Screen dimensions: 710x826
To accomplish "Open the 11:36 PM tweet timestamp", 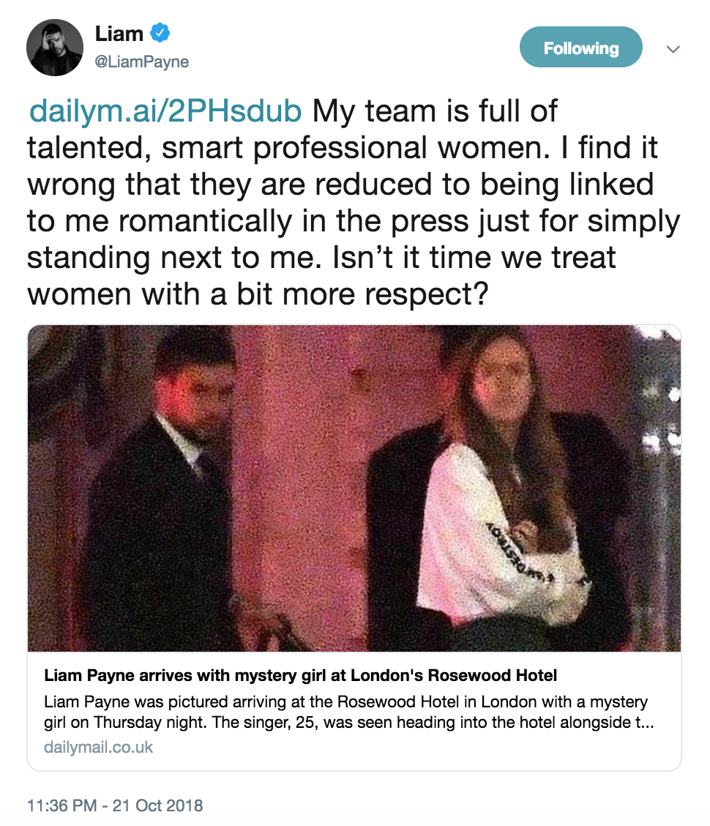I will [x=62, y=806].
